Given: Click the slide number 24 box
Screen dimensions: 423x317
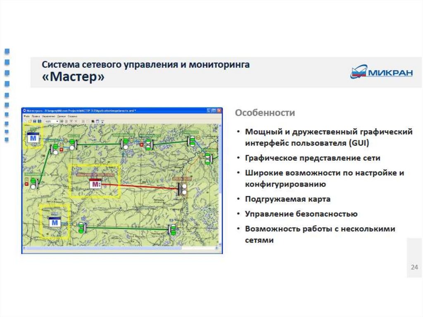Looking at the screenshot, I should click(414, 268).
